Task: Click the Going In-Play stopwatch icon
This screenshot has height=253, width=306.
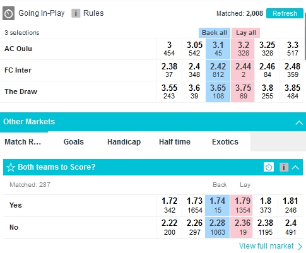Action: click(8, 13)
